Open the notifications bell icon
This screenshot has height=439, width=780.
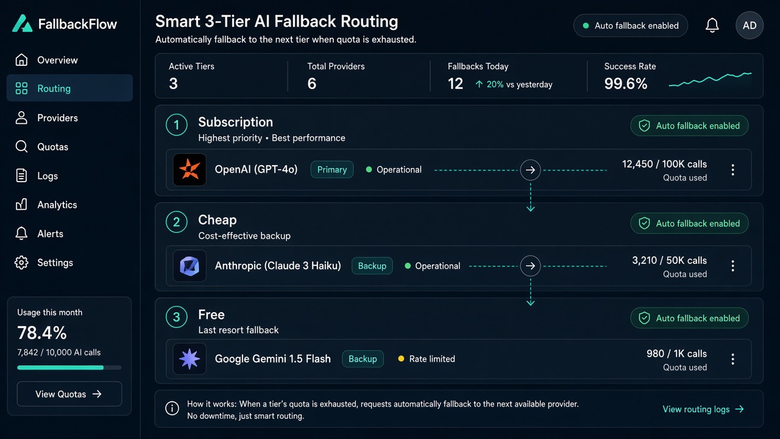tap(712, 26)
